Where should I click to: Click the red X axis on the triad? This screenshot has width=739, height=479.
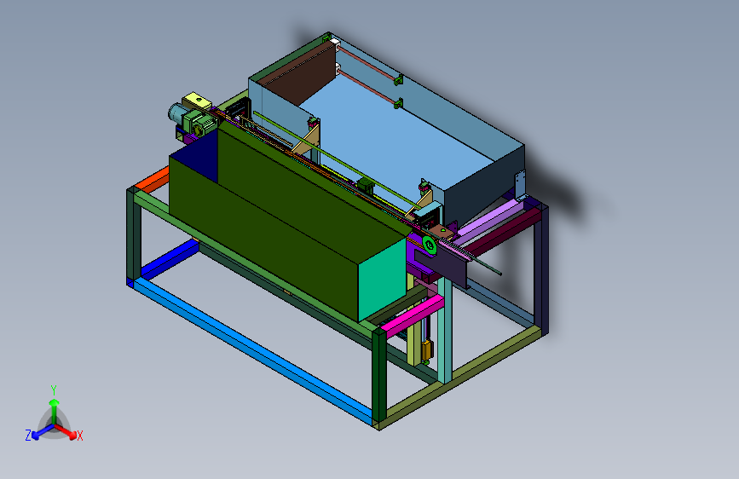click(x=66, y=431)
